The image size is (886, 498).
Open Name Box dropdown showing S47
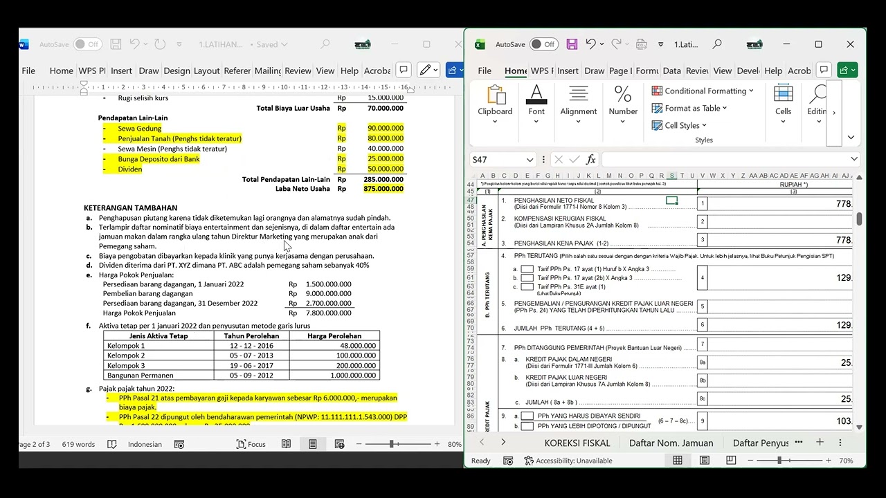click(530, 160)
